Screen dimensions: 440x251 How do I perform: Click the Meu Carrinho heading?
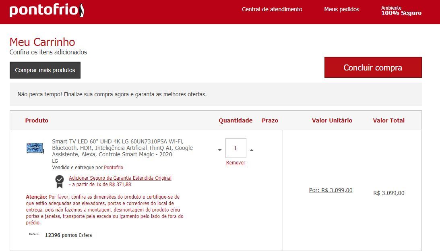[x=42, y=42]
